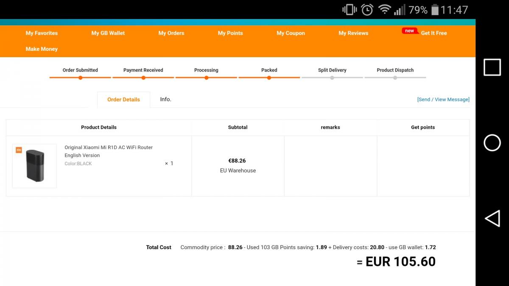
Task: Tap the cellular signal bars icon
Action: (x=400, y=9)
